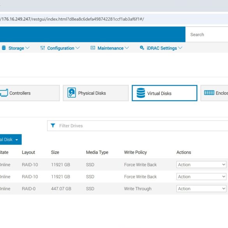
Task: Switch to the Physical Disks tab
Action: tap(95, 93)
